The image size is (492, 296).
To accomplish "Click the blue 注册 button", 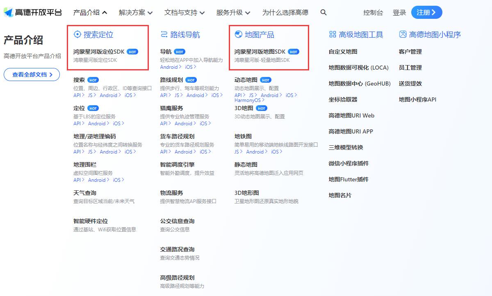I will click(x=426, y=12).
